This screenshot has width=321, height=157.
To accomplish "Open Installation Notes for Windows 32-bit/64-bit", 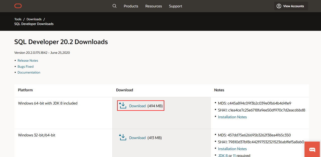I will (232, 149).
